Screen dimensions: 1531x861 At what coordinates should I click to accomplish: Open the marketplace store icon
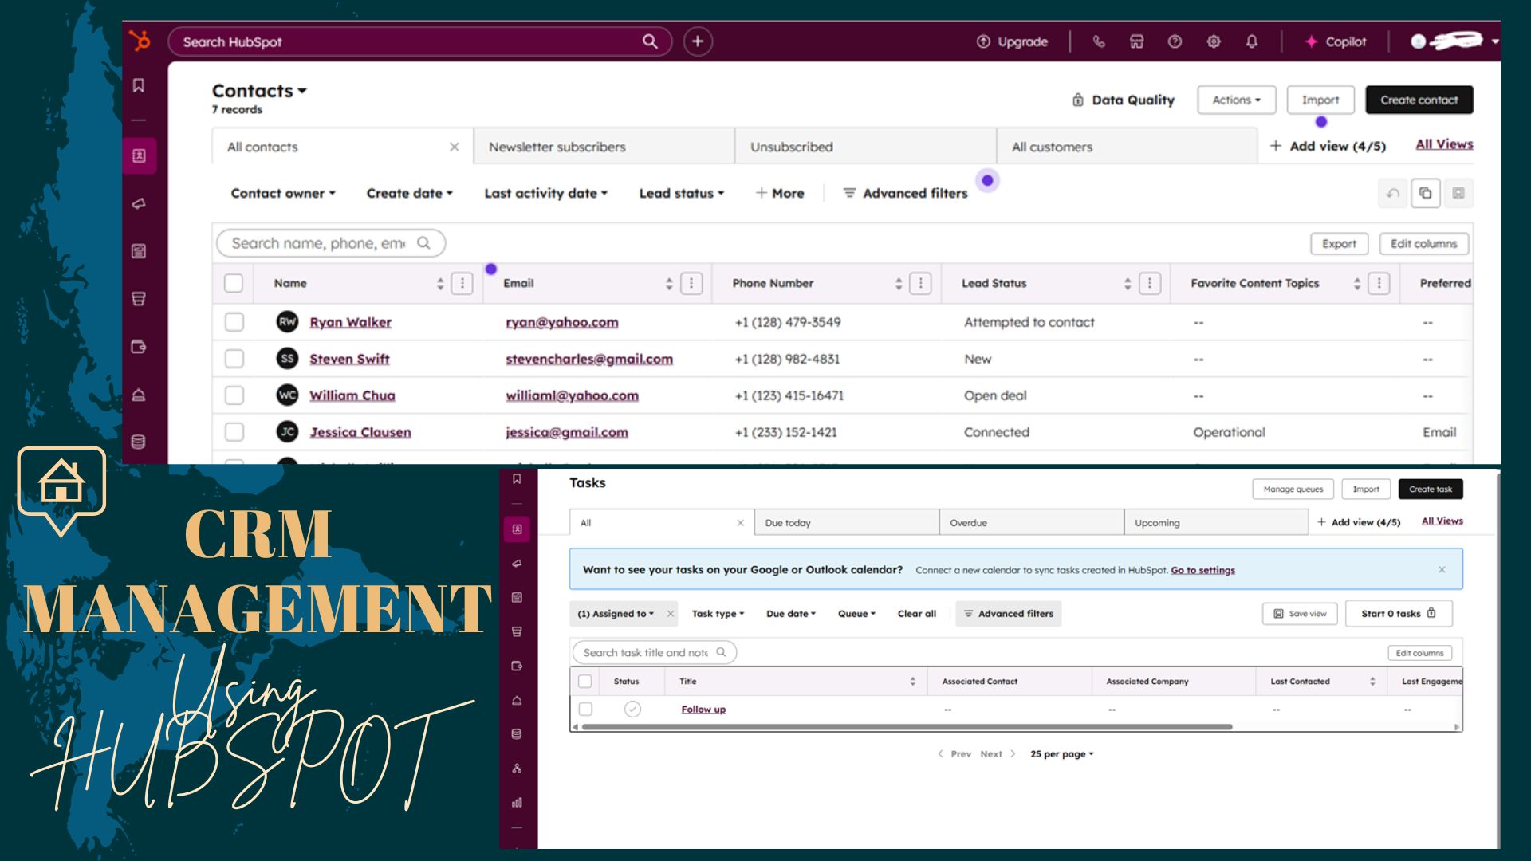1137,41
